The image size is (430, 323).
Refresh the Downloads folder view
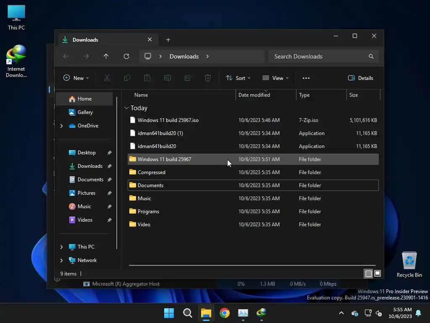click(126, 56)
